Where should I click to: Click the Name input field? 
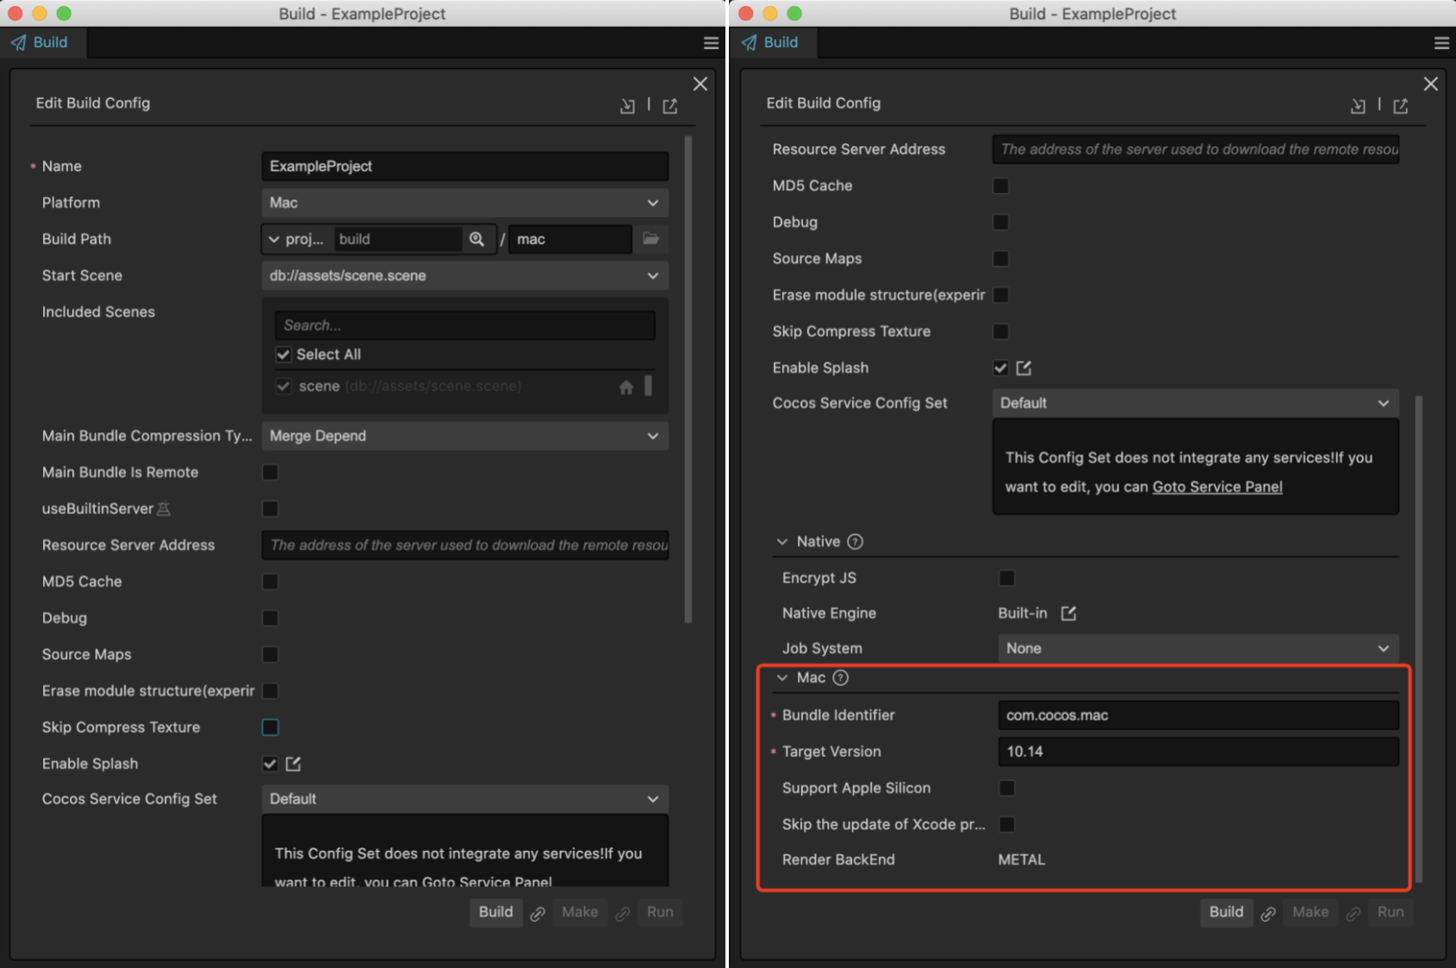pos(465,166)
